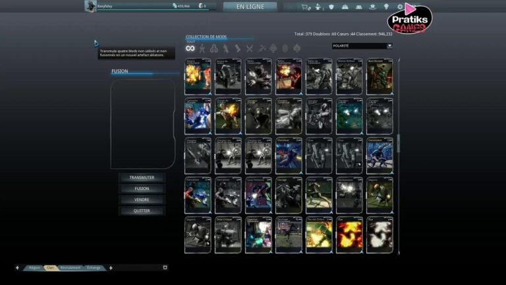Open the lightbulb icon in top bar
Image resolution: width=506 pixels, height=285 pixels.
386,7
